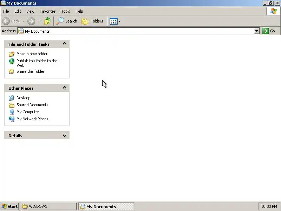Click the My Computer icon
This screenshot has height=211, width=281.
[12, 112]
